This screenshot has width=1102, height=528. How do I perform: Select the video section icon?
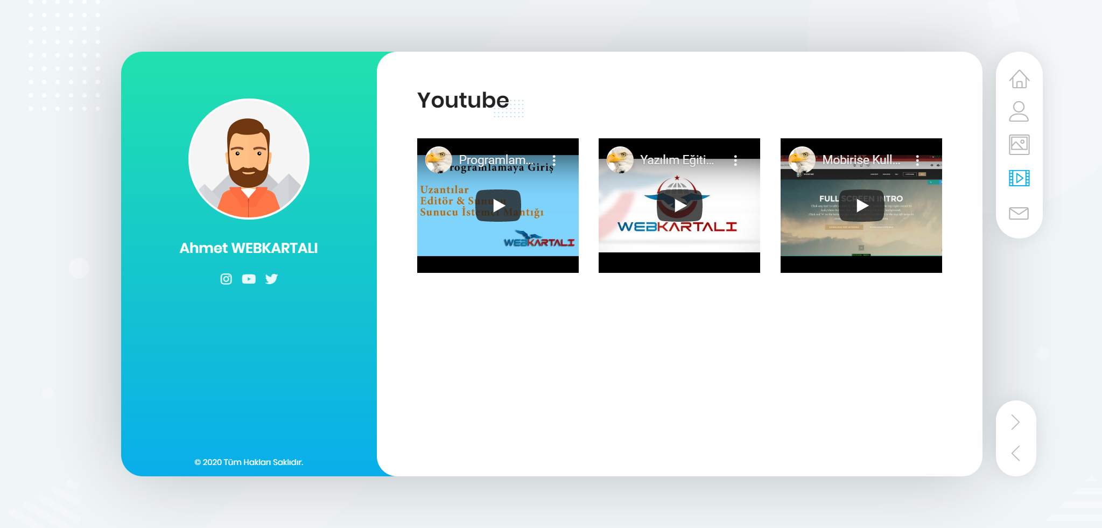pos(1019,178)
